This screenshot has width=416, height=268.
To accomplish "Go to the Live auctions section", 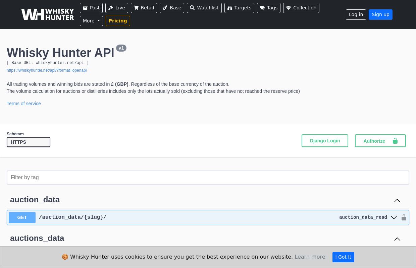I will tap(117, 8).
